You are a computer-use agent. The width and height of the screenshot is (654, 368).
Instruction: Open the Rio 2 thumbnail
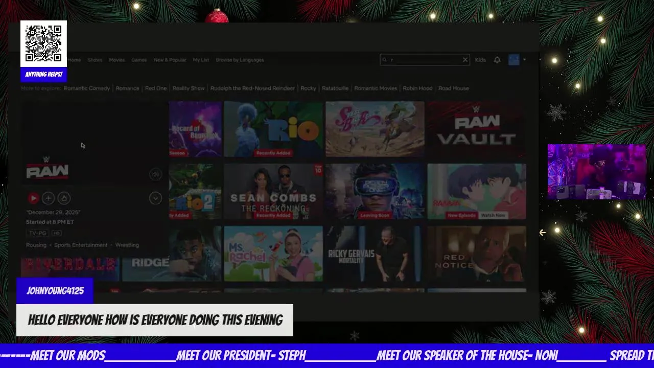pos(195,191)
